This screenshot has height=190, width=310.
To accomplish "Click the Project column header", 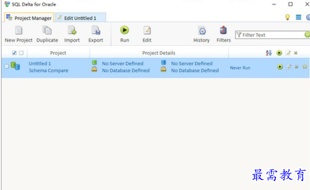I will click(58, 53).
